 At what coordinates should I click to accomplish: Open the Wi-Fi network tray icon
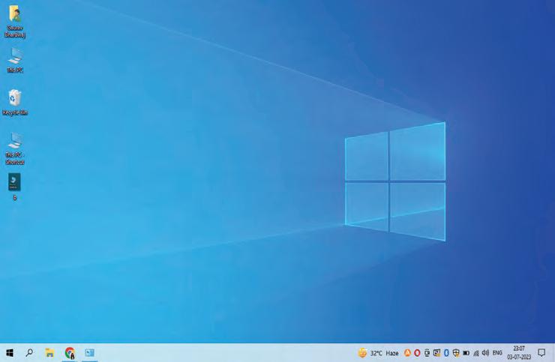click(x=476, y=353)
